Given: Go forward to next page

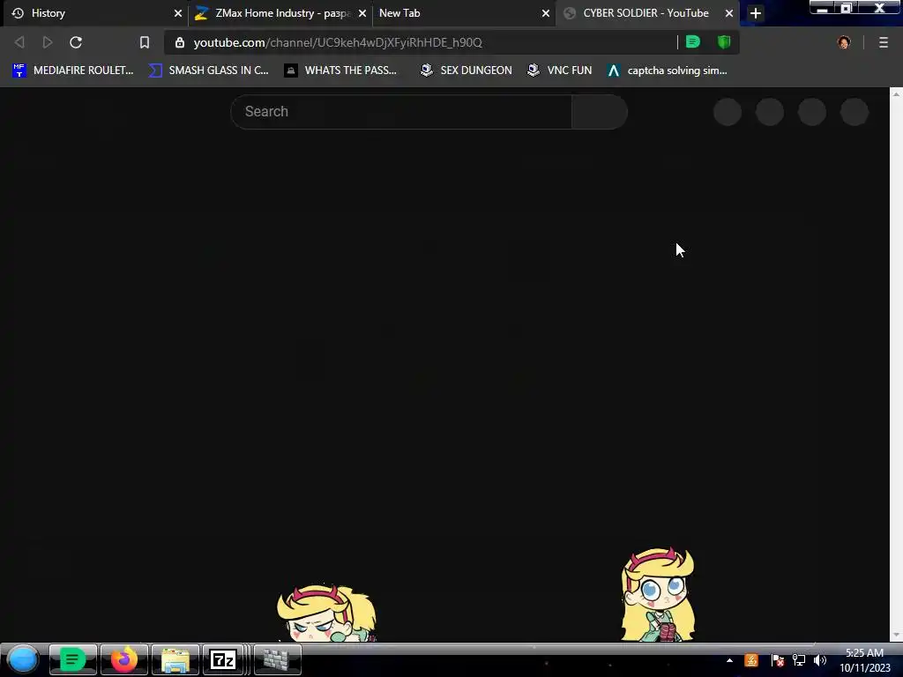Looking at the screenshot, I should (x=48, y=42).
